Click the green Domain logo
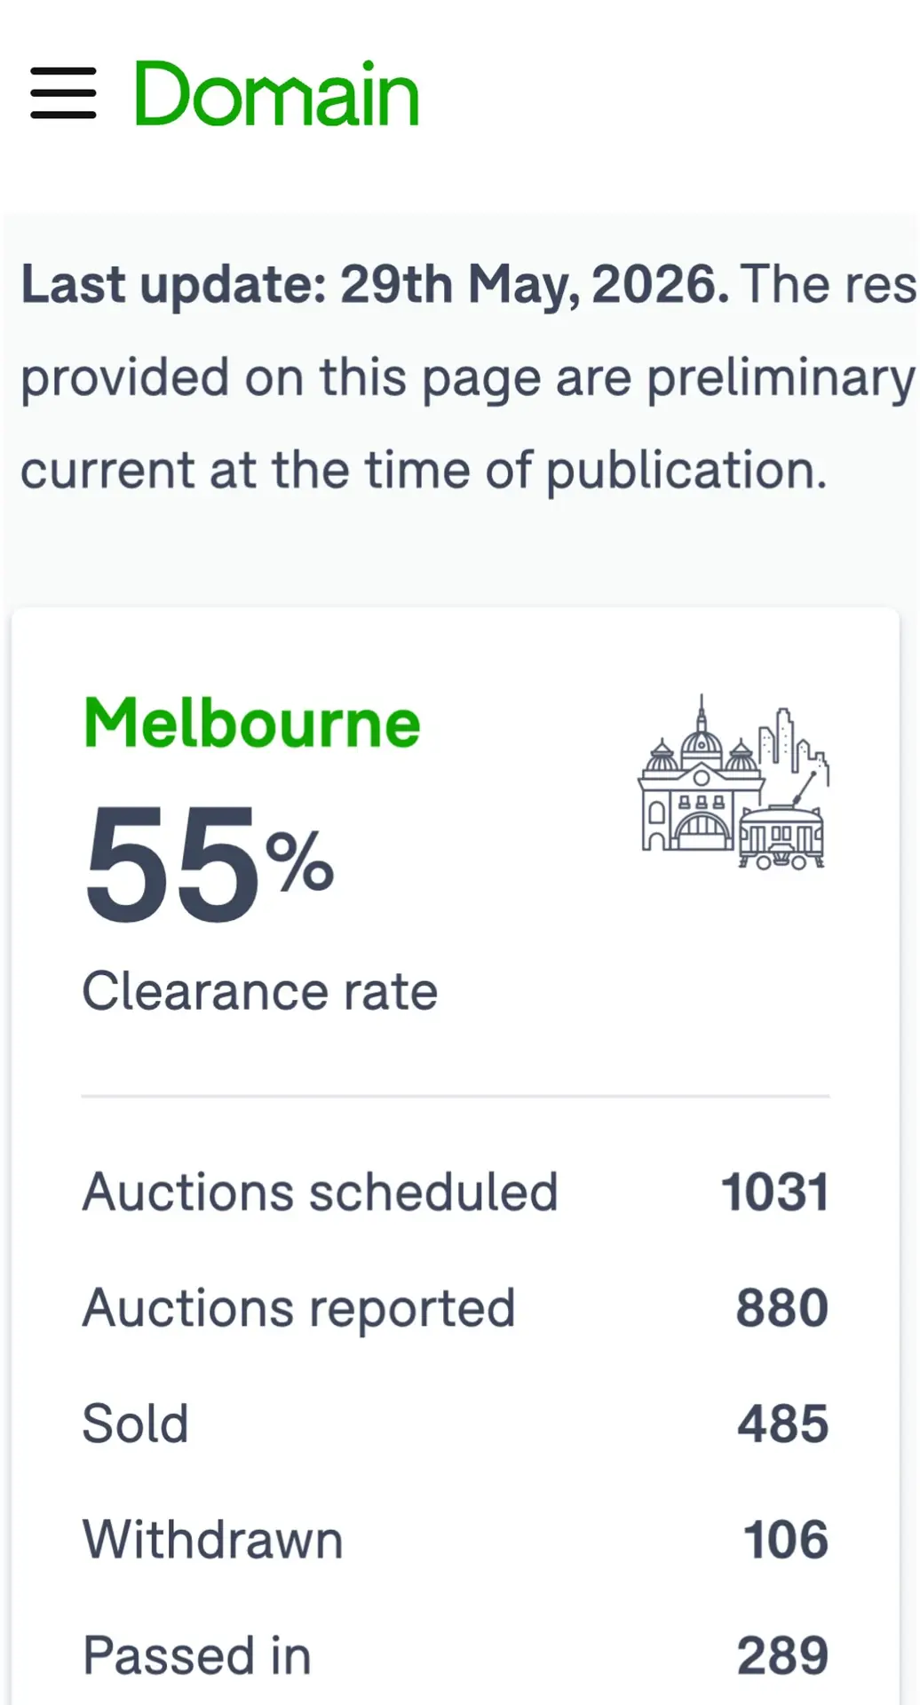Image resolution: width=920 pixels, height=1705 pixels. click(276, 93)
